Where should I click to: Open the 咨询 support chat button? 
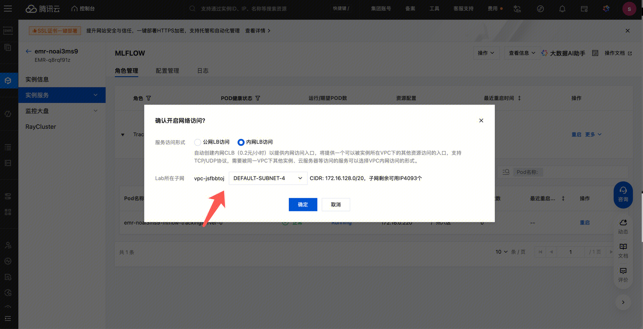click(x=623, y=195)
